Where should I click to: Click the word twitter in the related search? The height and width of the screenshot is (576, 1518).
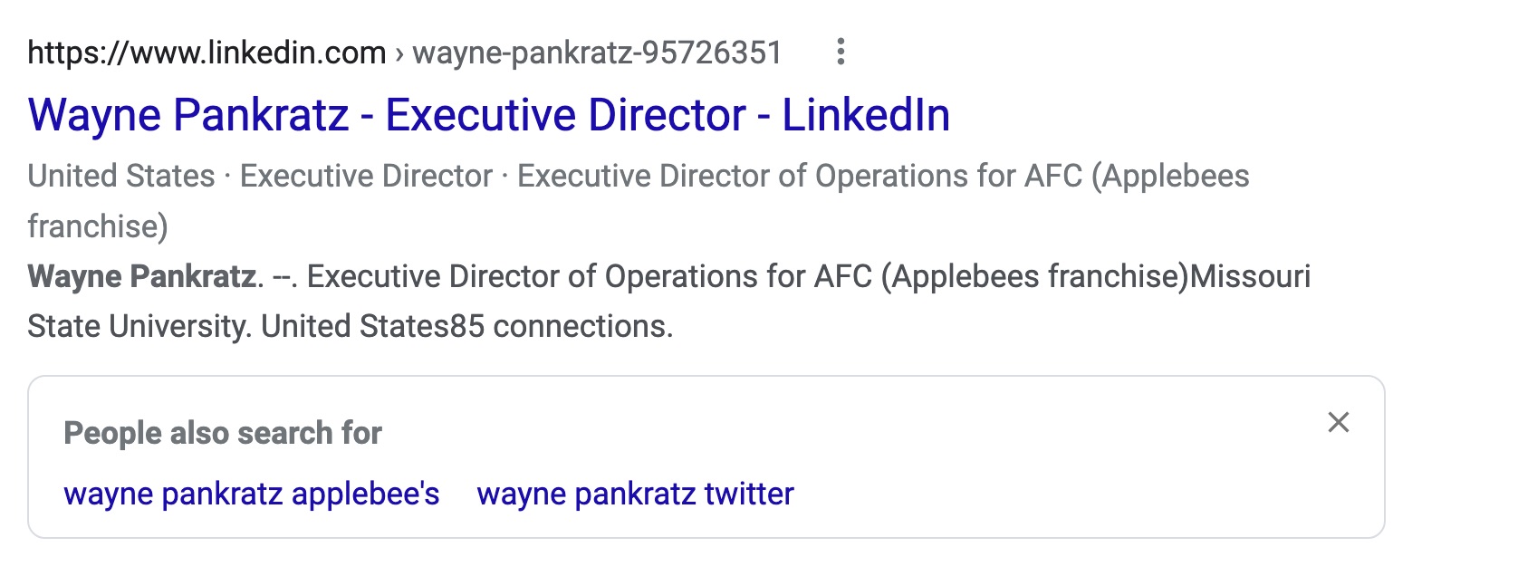click(x=749, y=494)
